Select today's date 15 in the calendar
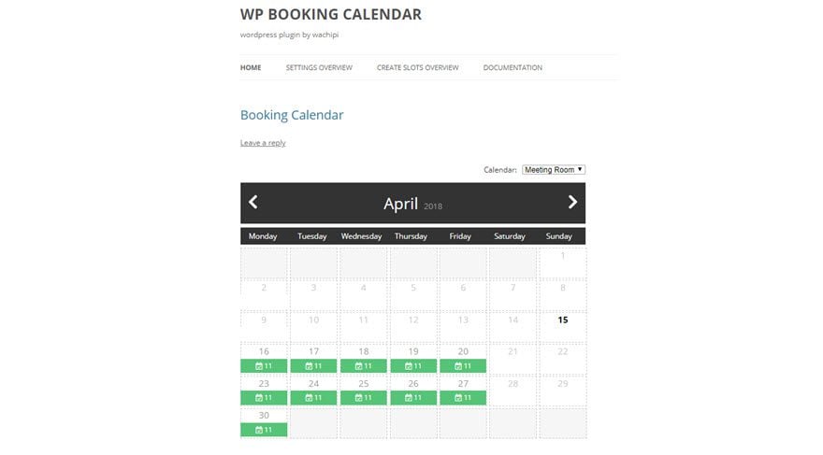The height and width of the screenshot is (455, 823). (x=563, y=320)
